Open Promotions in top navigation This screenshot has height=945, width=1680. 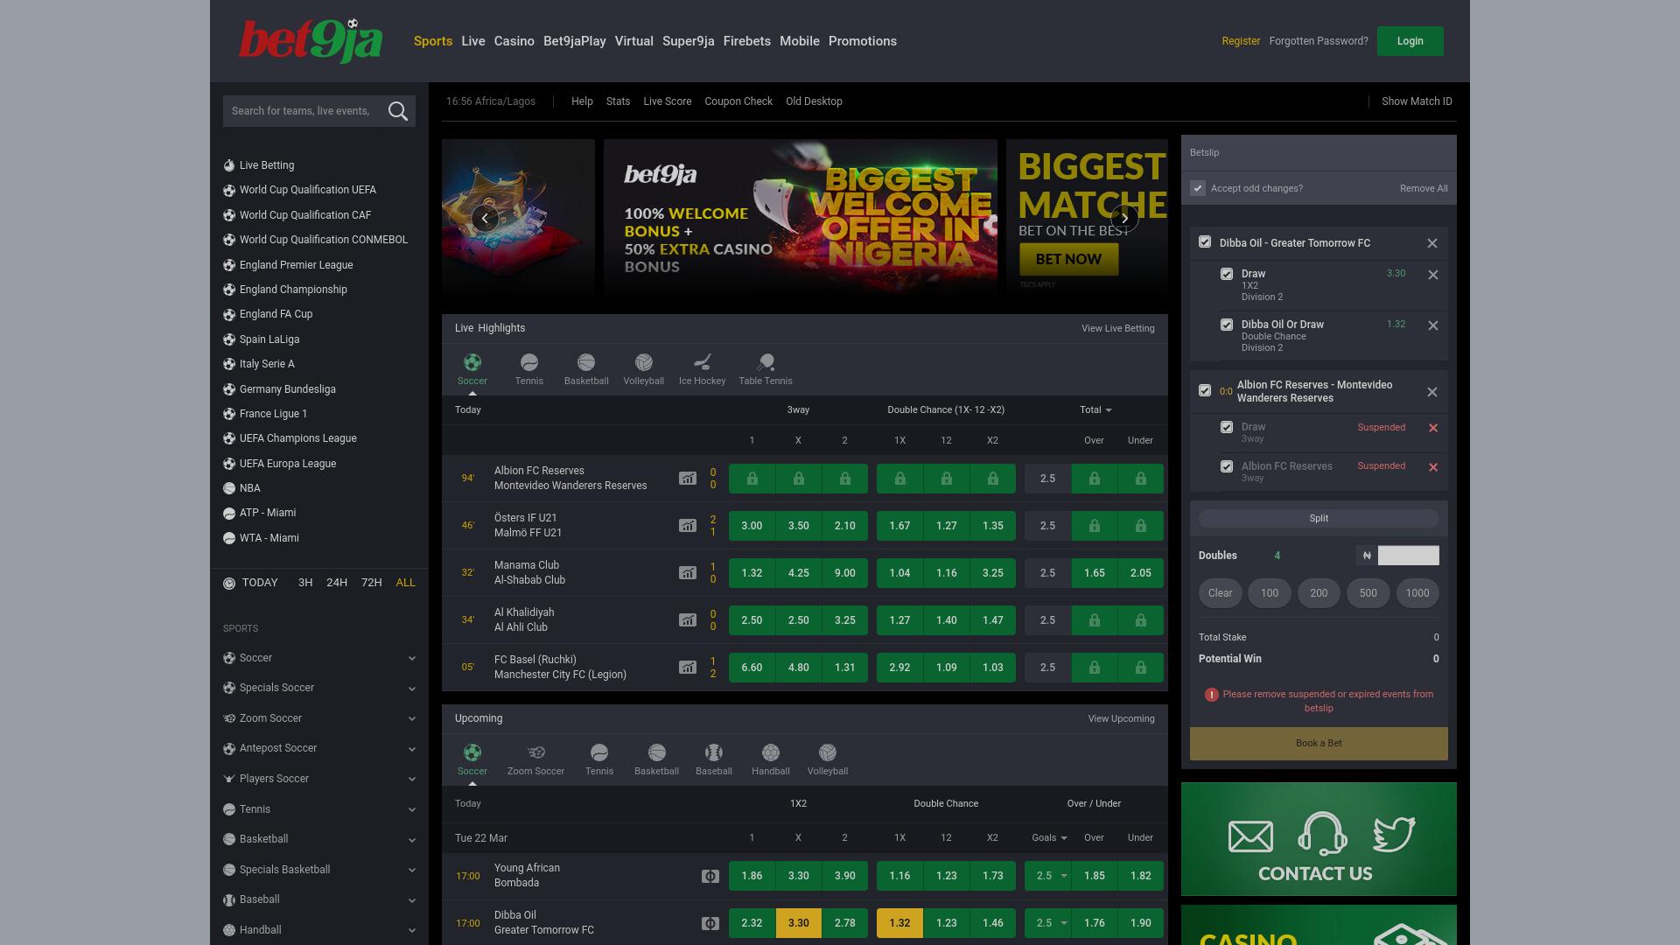(x=863, y=41)
